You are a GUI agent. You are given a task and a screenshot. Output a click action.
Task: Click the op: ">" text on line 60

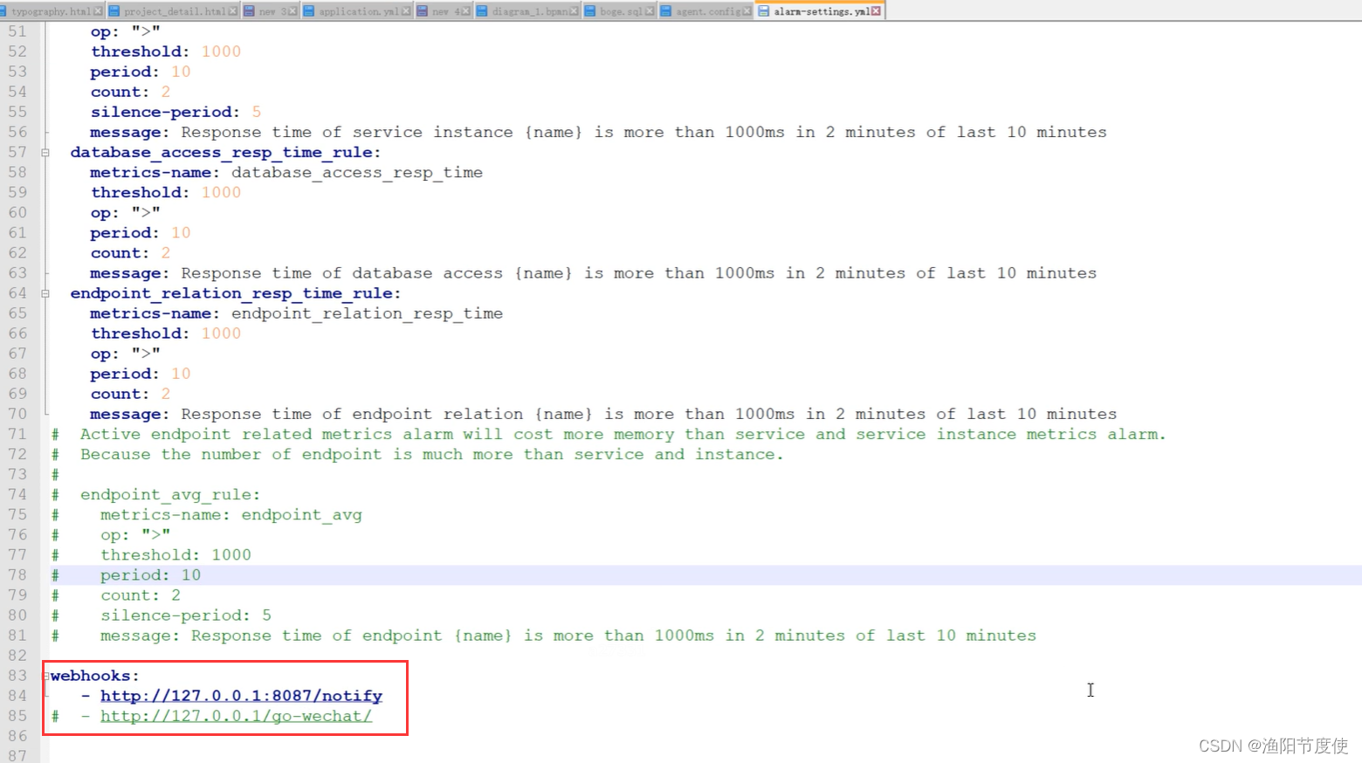tap(126, 213)
